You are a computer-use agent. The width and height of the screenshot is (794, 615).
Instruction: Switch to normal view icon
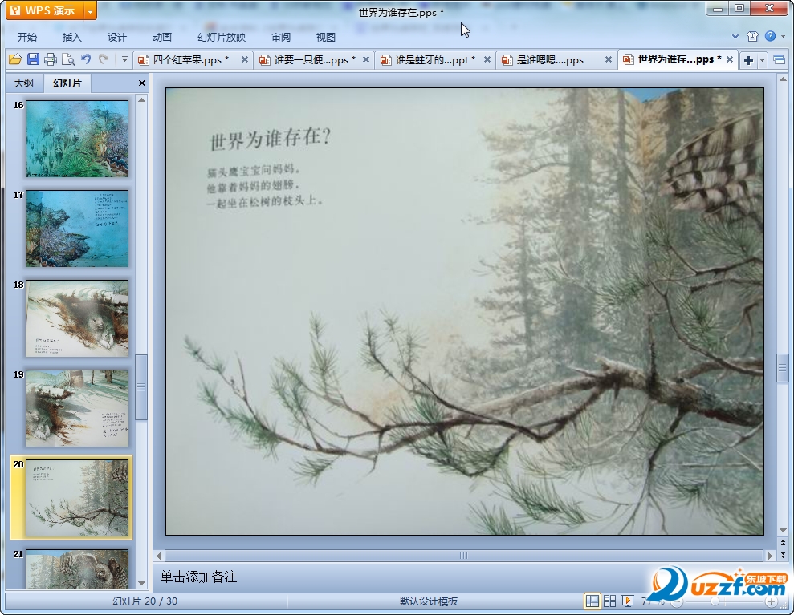coord(592,601)
